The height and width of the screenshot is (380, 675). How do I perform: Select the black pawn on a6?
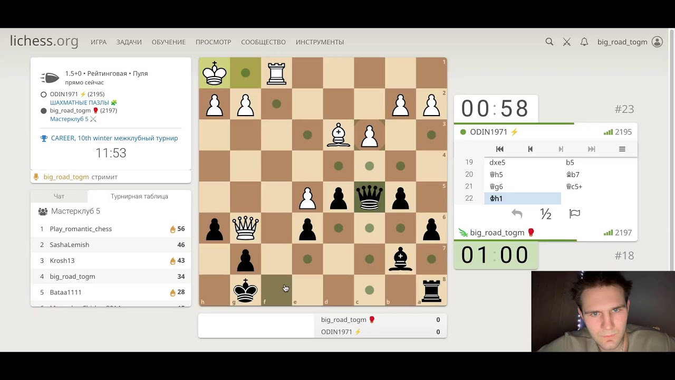tap(432, 229)
